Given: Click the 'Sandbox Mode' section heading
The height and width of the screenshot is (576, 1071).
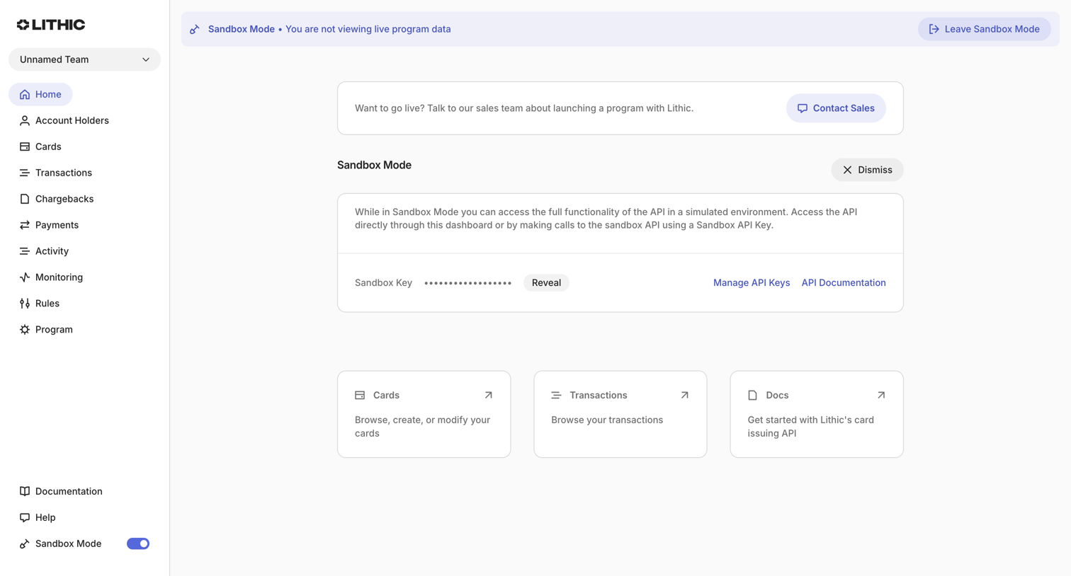Looking at the screenshot, I should tap(374, 165).
